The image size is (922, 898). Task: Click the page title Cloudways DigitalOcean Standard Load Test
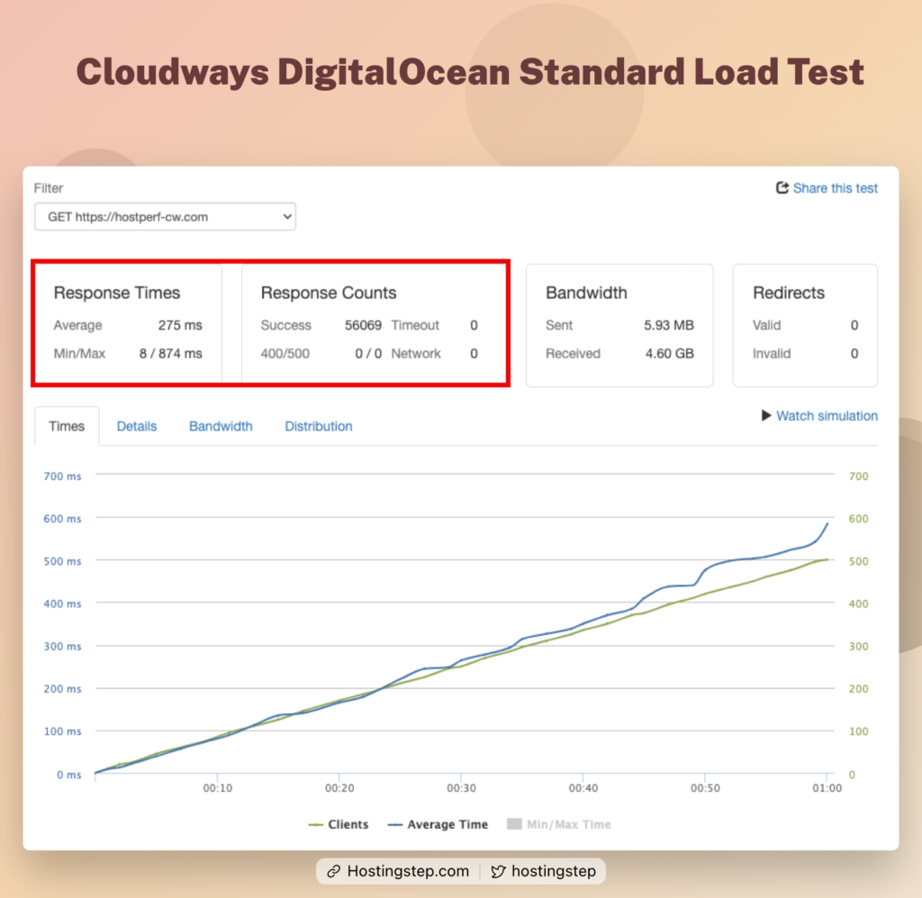click(470, 72)
